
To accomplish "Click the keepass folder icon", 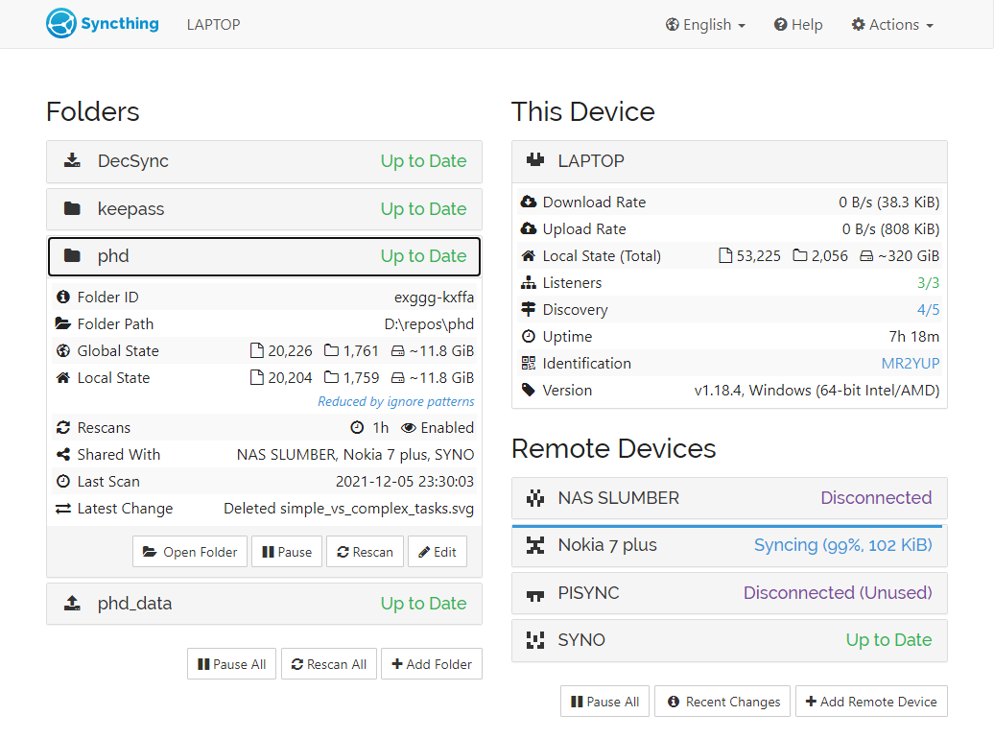I will [x=72, y=209].
